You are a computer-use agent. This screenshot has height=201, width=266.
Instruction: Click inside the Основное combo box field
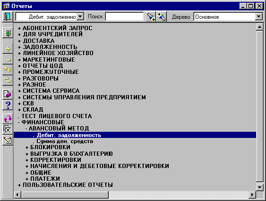(x=224, y=17)
